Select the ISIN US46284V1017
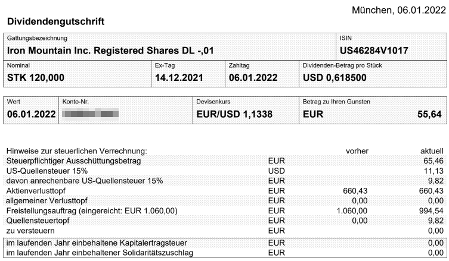Screen dimensions: 449x261 (x=374, y=51)
